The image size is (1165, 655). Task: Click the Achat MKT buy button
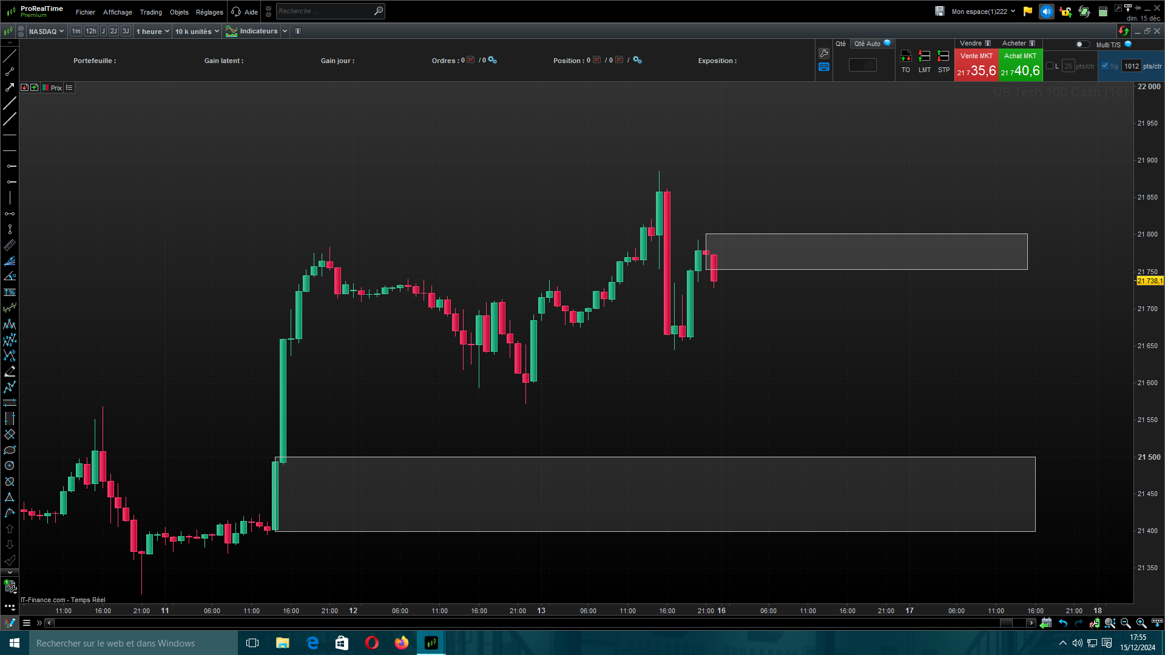1021,65
